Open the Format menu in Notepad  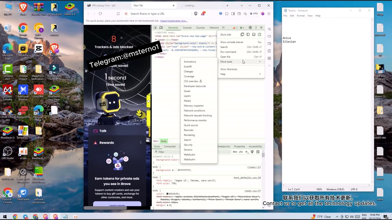pyautogui.click(x=301, y=16)
